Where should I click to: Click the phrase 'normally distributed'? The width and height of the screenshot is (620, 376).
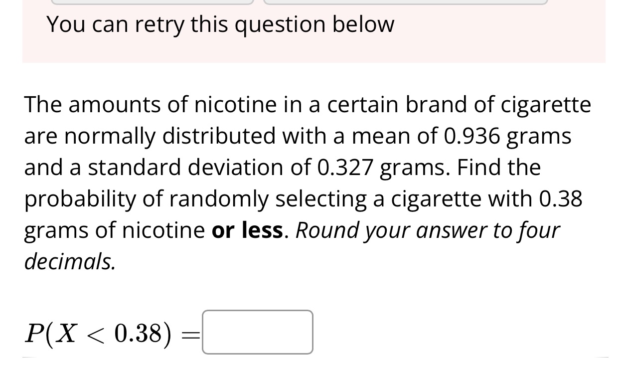[x=170, y=137]
